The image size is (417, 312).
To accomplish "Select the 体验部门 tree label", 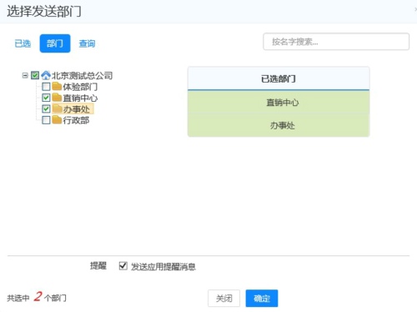I will 80,87.
